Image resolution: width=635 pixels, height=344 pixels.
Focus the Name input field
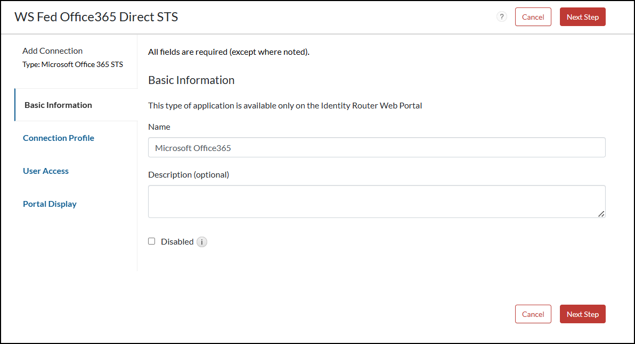pos(376,148)
